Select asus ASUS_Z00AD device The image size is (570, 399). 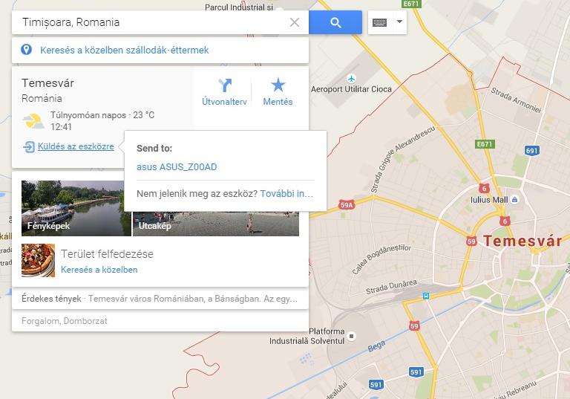177,166
